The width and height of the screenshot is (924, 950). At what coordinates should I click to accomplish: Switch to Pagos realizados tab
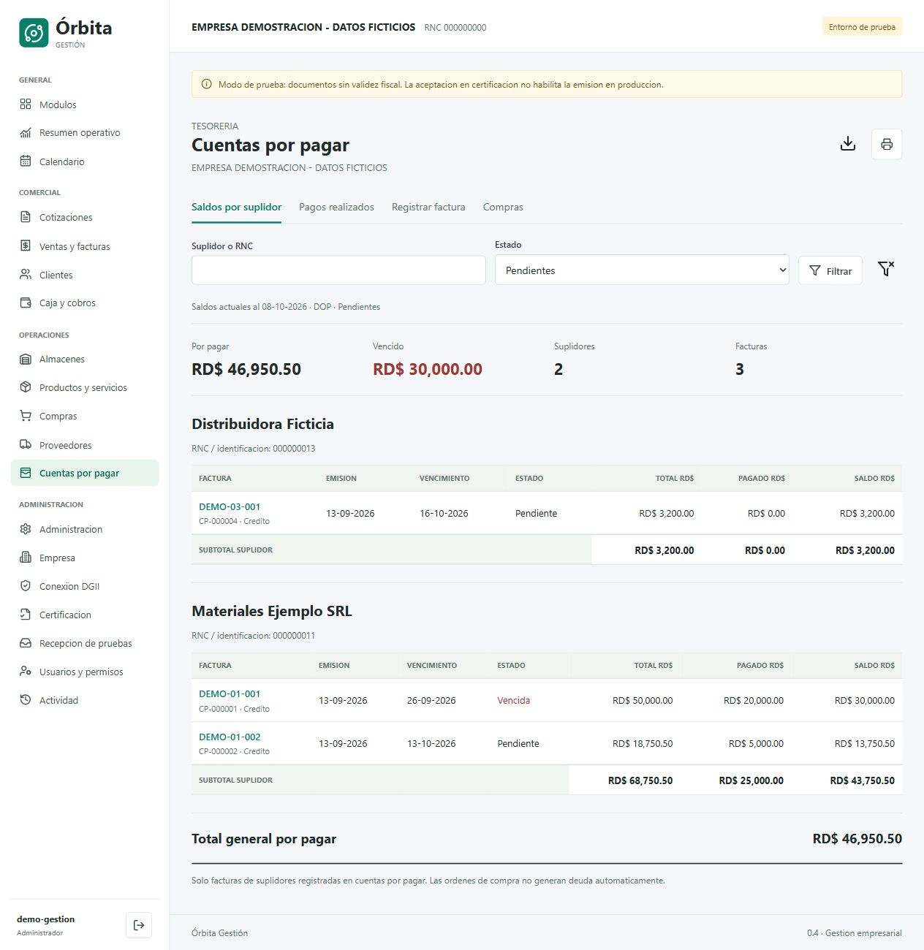click(x=336, y=208)
